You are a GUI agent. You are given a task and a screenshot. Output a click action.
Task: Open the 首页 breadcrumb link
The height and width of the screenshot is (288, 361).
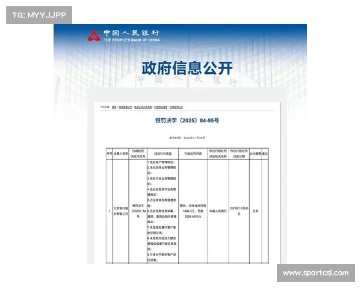114,107
